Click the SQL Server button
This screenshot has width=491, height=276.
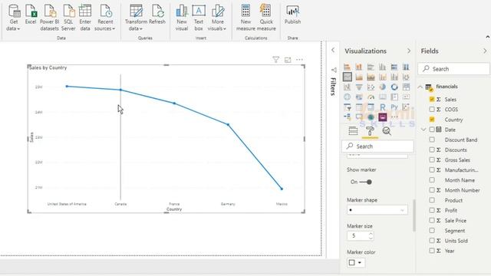[x=68, y=18]
